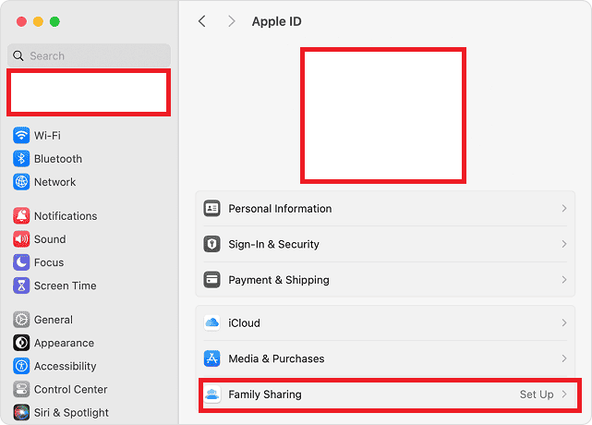Open Screen Time hourglass icon
Viewport: 592px width, 425px height.
pyautogui.click(x=21, y=285)
